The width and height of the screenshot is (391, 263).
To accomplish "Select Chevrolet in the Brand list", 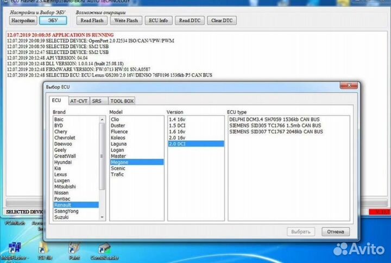I will [76, 137].
